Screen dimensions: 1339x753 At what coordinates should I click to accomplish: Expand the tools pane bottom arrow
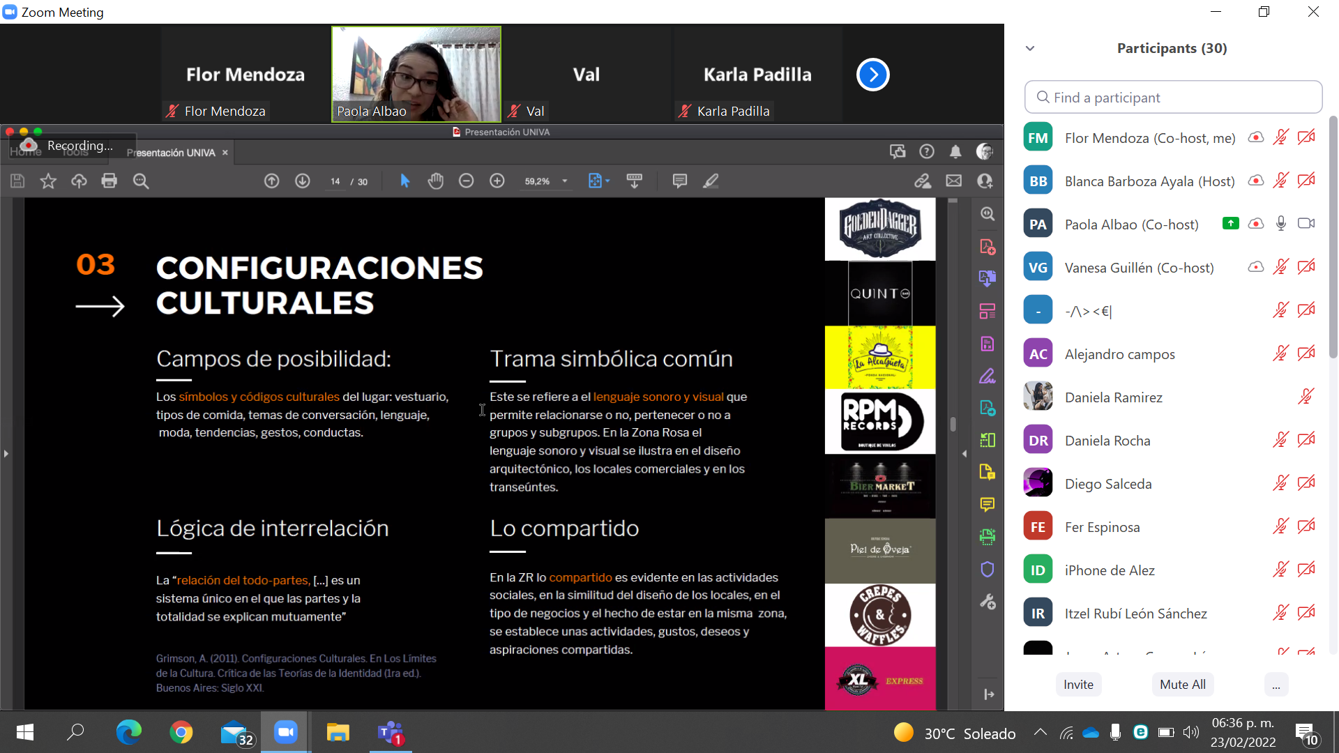(989, 694)
